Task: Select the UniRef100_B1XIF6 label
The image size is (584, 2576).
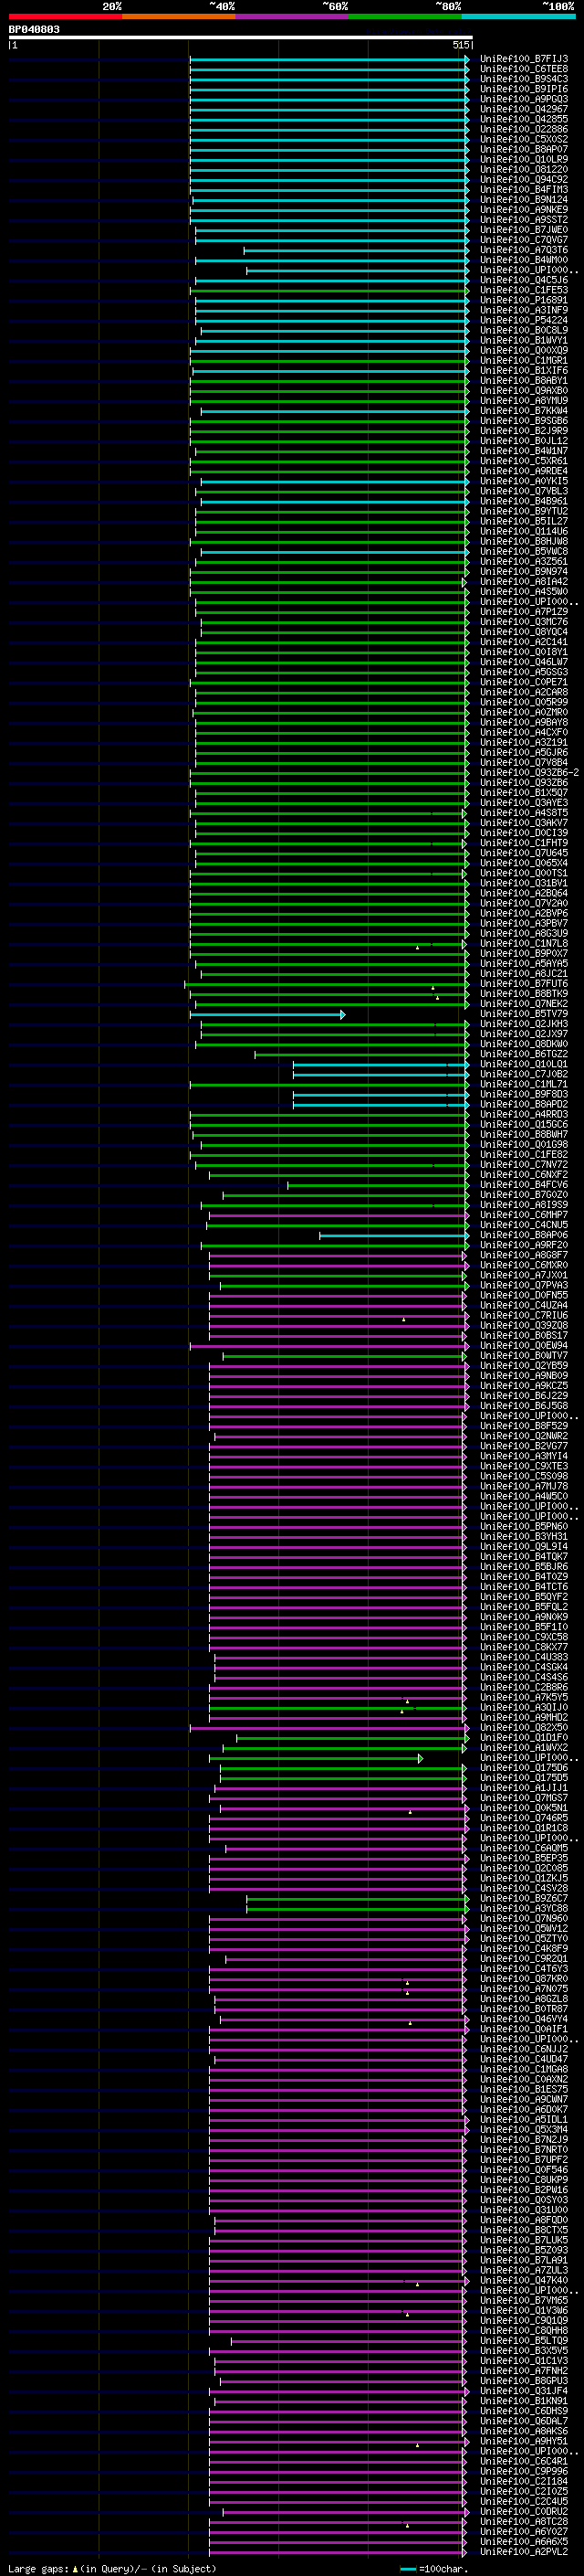Action: (523, 370)
